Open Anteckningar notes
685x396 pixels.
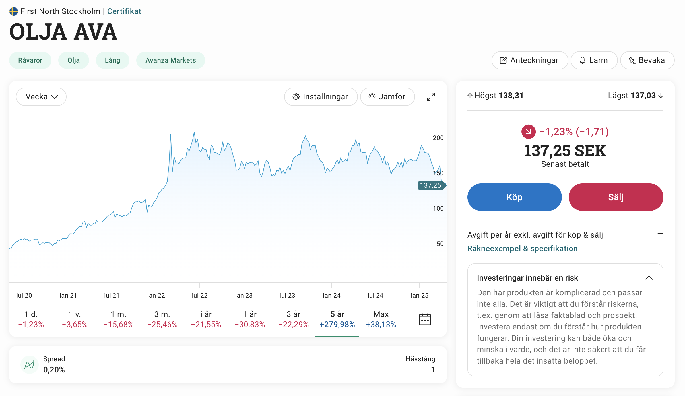coord(529,60)
